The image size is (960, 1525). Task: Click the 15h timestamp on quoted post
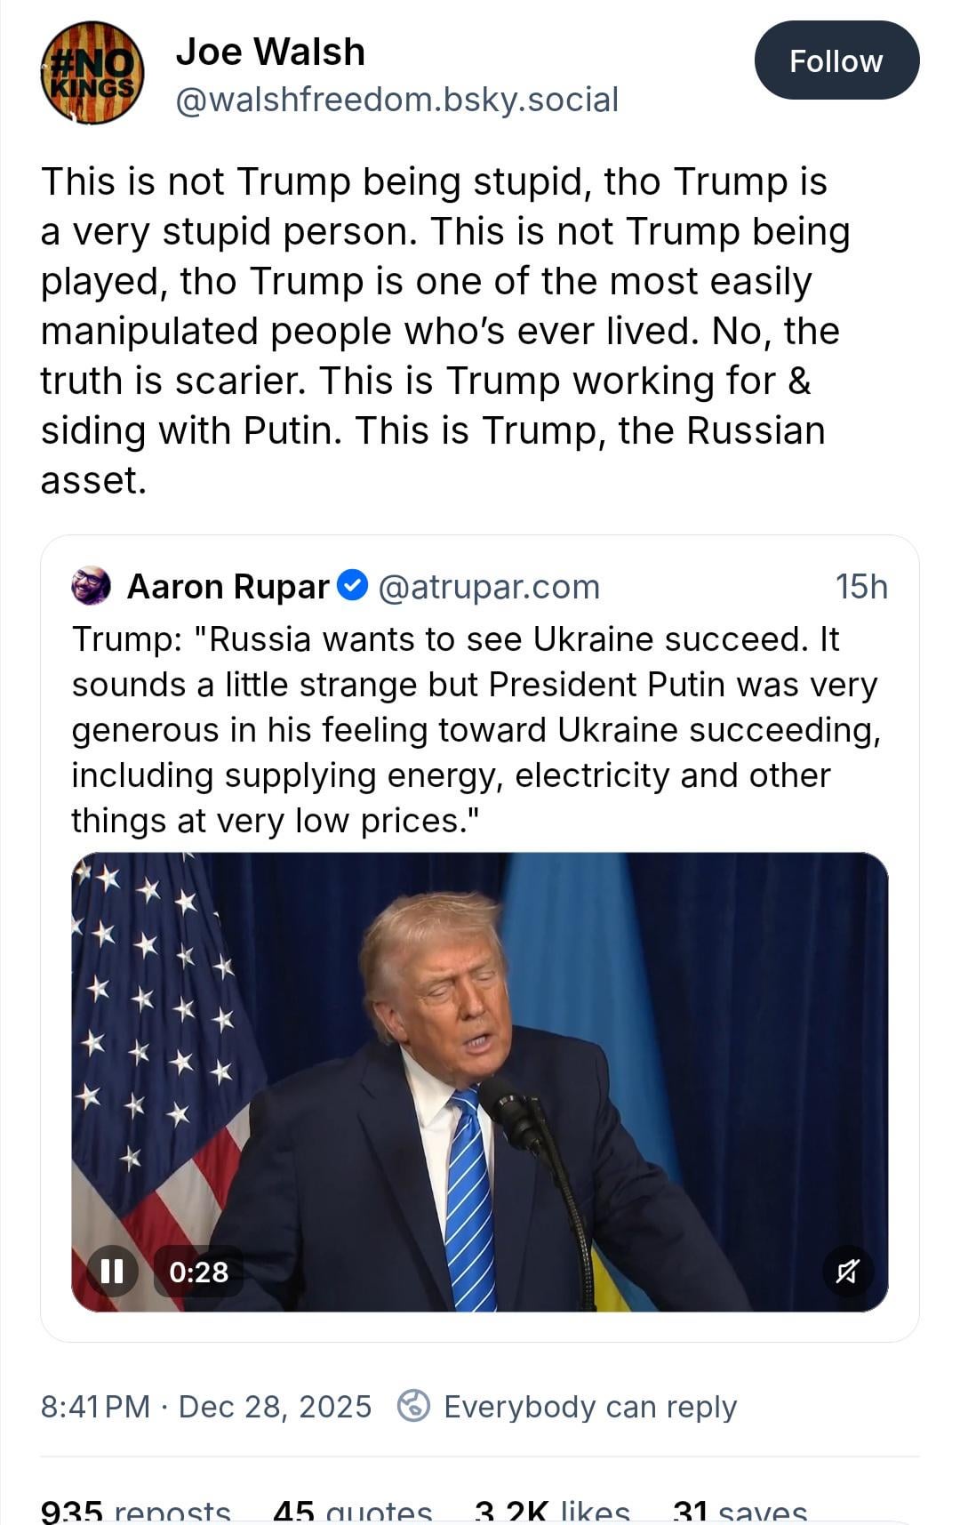(860, 587)
